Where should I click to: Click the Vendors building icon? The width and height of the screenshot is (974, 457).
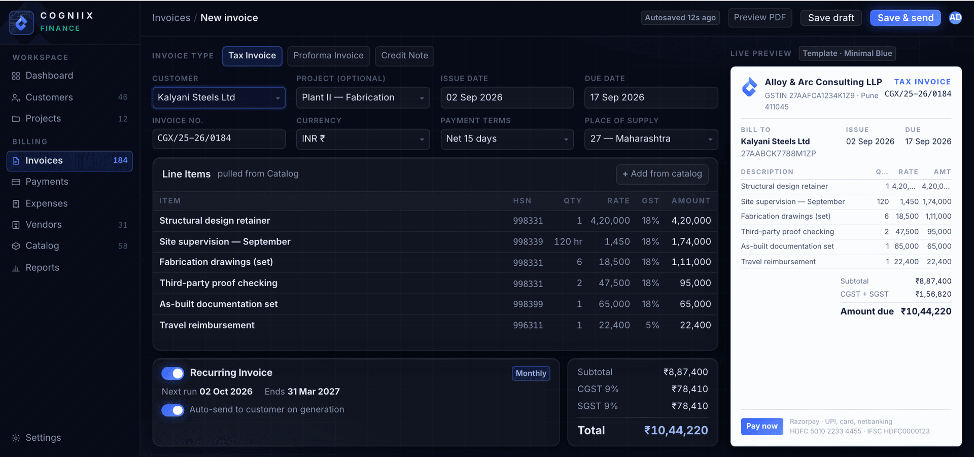[x=16, y=225]
